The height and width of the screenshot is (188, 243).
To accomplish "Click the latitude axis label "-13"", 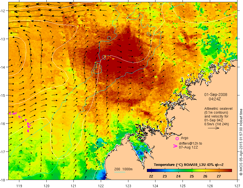I will (3, 39).
